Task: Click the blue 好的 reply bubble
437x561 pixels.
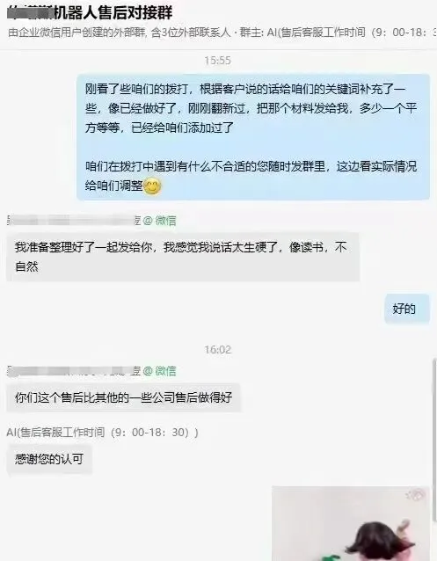Action: coord(407,309)
